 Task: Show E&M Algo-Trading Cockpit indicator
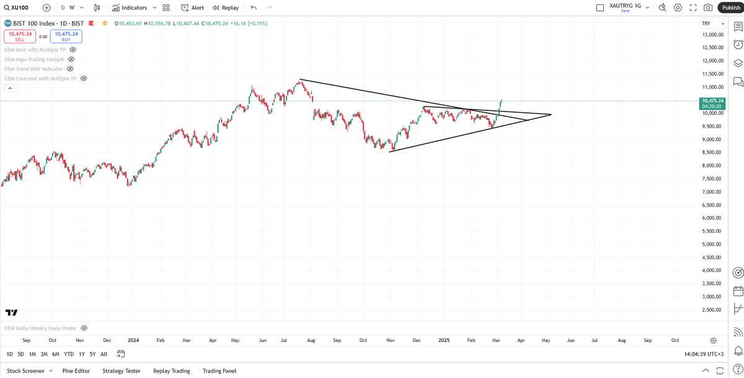pos(71,59)
